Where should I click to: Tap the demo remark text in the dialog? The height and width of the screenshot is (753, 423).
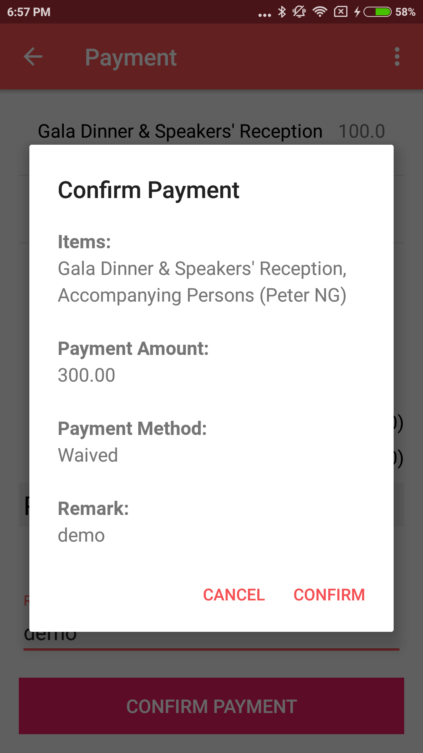[81, 535]
